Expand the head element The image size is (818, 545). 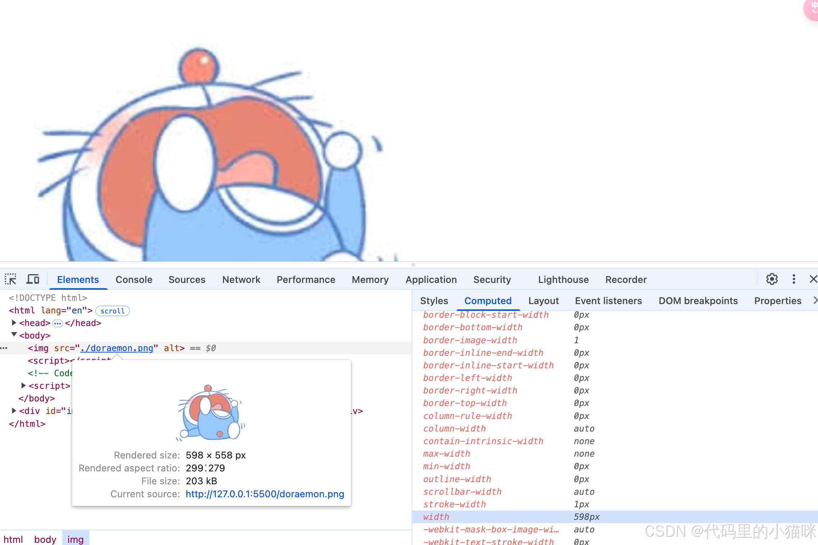click(x=14, y=323)
